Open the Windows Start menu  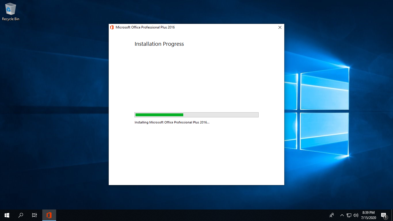click(7, 215)
